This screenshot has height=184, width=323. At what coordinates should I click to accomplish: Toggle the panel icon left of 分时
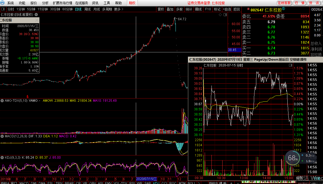click(3, 9)
